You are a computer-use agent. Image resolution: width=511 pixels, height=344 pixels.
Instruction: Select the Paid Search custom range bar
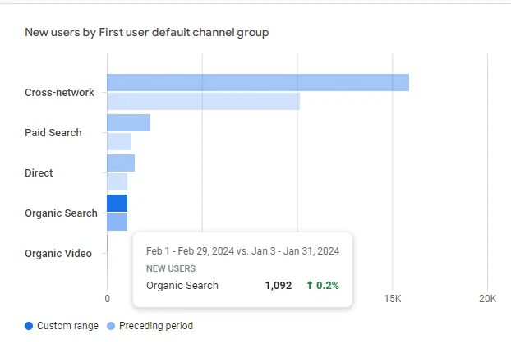(x=129, y=123)
